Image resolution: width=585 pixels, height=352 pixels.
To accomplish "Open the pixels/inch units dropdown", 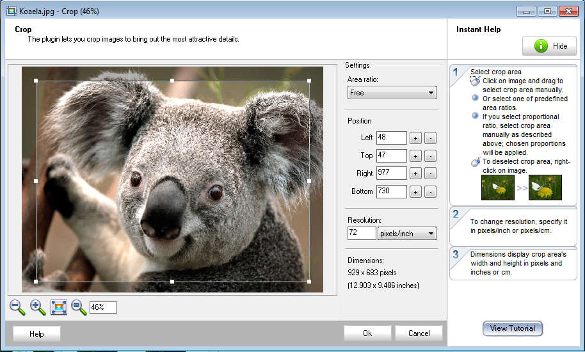I will tap(406, 234).
